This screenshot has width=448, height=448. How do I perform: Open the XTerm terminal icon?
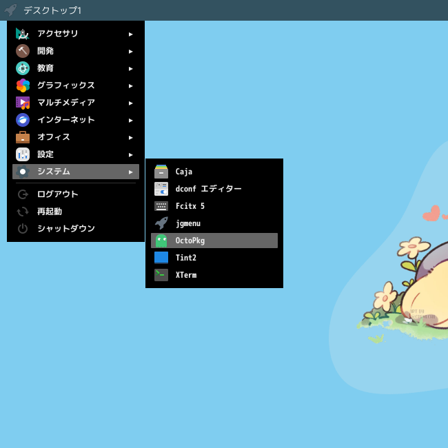click(x=161, y=275)
